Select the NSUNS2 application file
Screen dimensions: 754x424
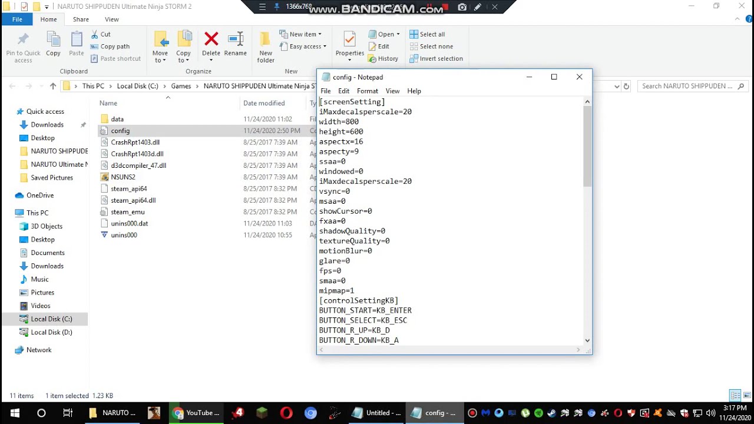click(123, 177)
